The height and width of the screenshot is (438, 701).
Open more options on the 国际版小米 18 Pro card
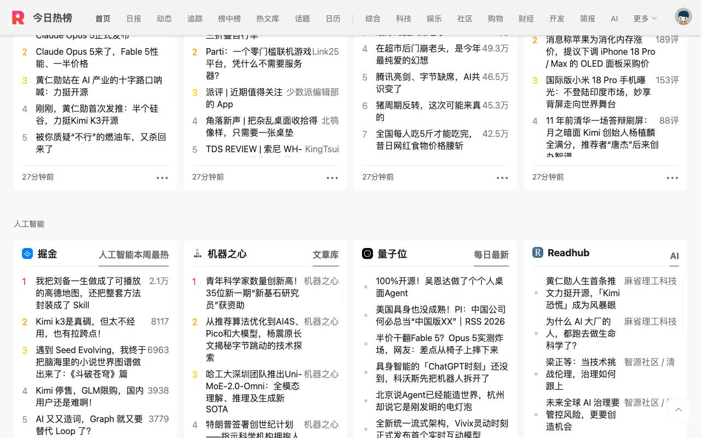(673, 177)
